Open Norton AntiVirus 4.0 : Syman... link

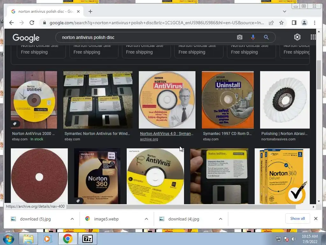click(x=167, y=134)
